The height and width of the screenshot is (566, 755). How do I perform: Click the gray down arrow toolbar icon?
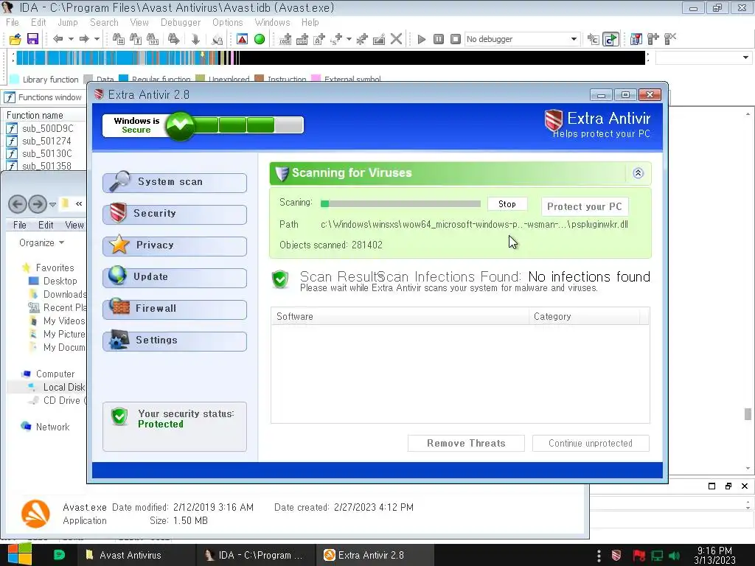[x=195, y=39]
